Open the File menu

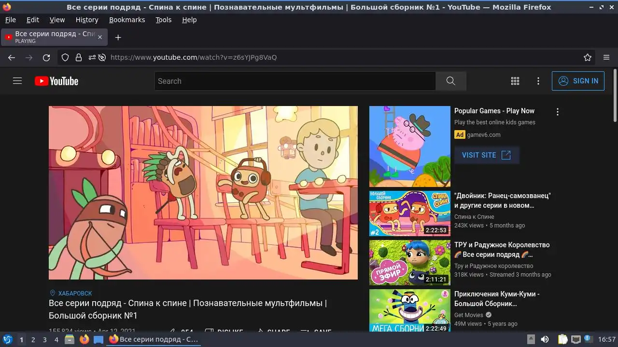coord(10,20)
